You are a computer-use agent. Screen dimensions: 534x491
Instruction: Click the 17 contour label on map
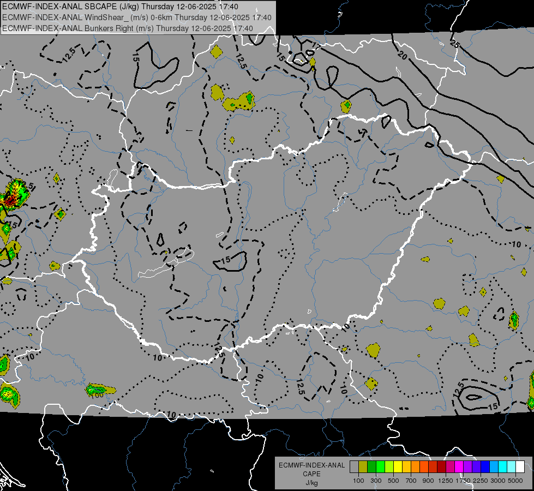[x=316, y=47]
